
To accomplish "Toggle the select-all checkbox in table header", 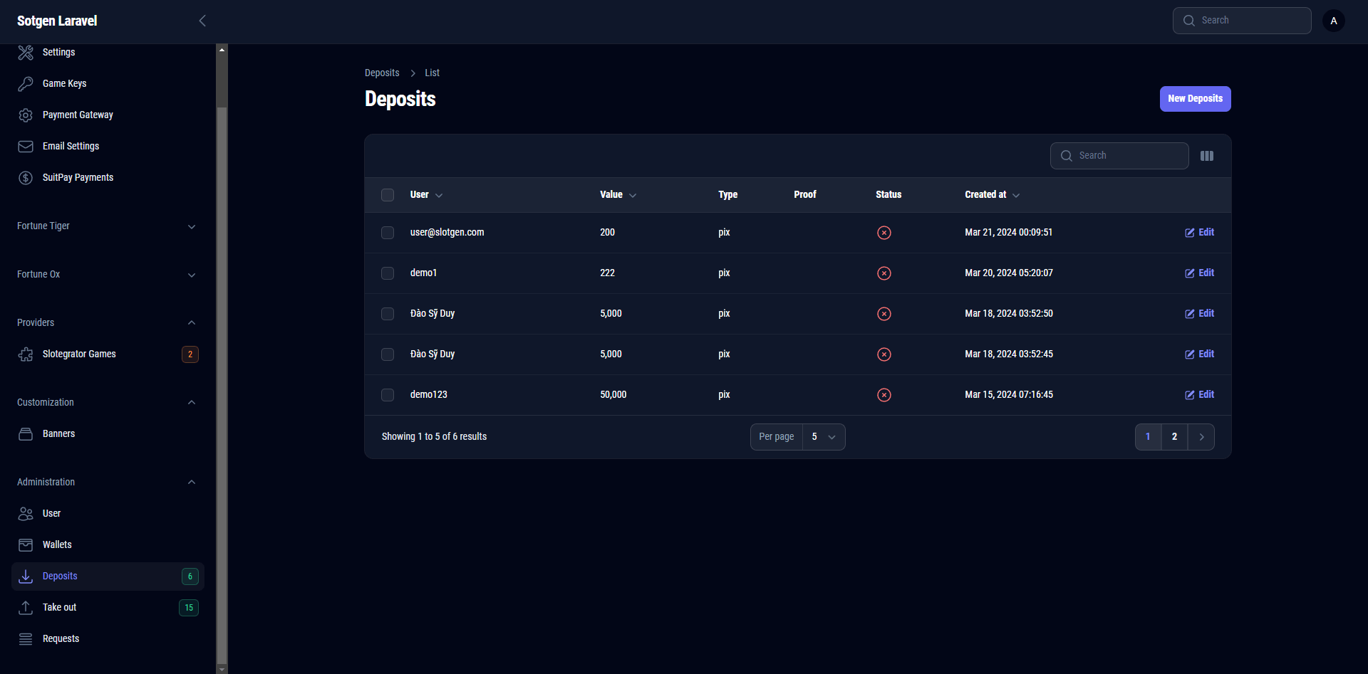I will point(388,195).
